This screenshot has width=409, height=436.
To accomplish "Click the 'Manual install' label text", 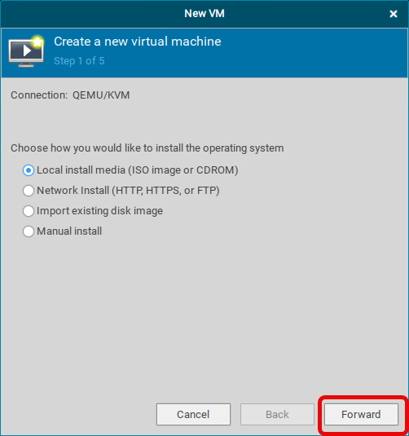I will pyautogui.click(x=69, y=231).
